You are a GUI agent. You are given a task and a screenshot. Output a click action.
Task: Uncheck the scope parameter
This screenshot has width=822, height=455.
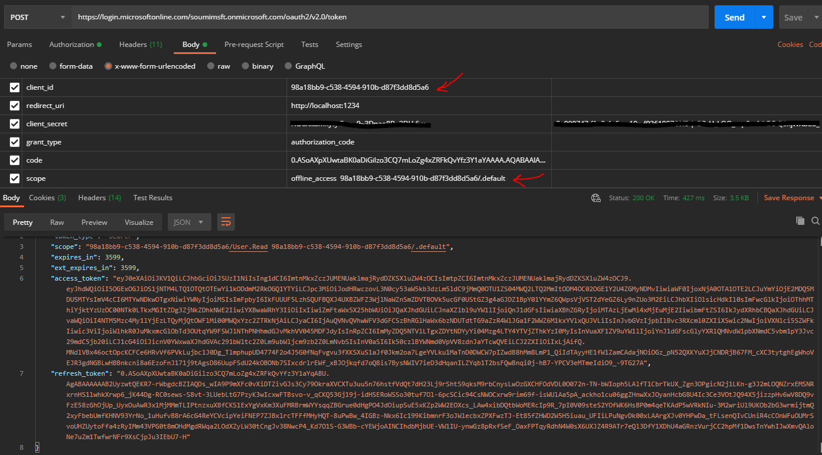coord(15,178)
